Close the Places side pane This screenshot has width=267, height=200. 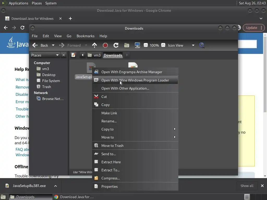click(x=64, y=55)
